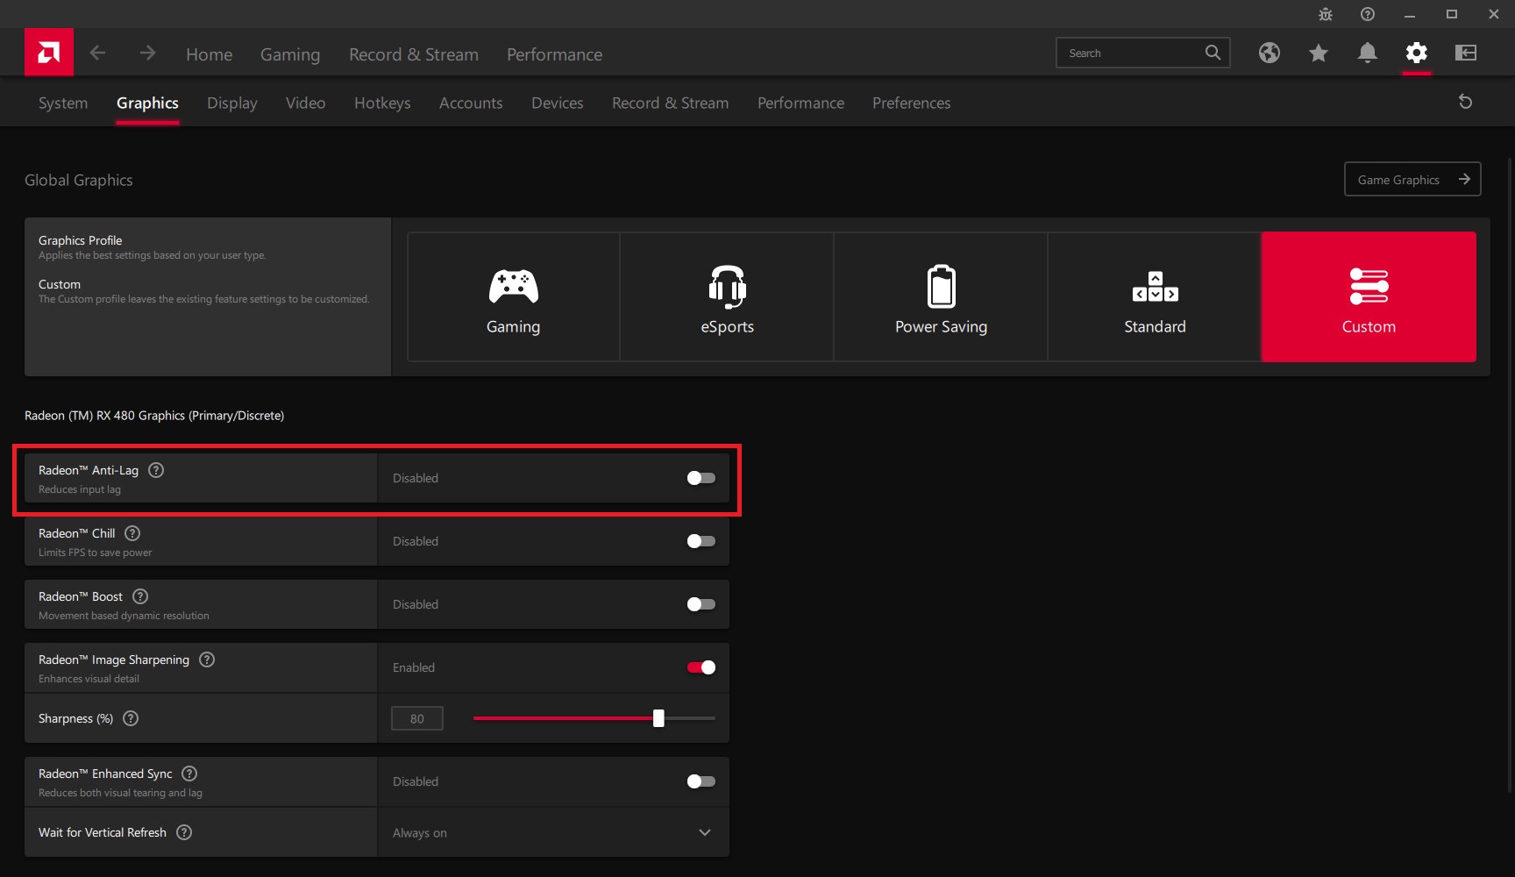Open the Home menu
Screen dimensions: 1515x877
click(x=209, y=54)
